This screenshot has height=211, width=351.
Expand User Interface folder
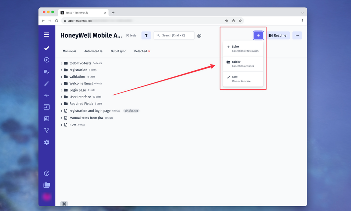point(61,97)
